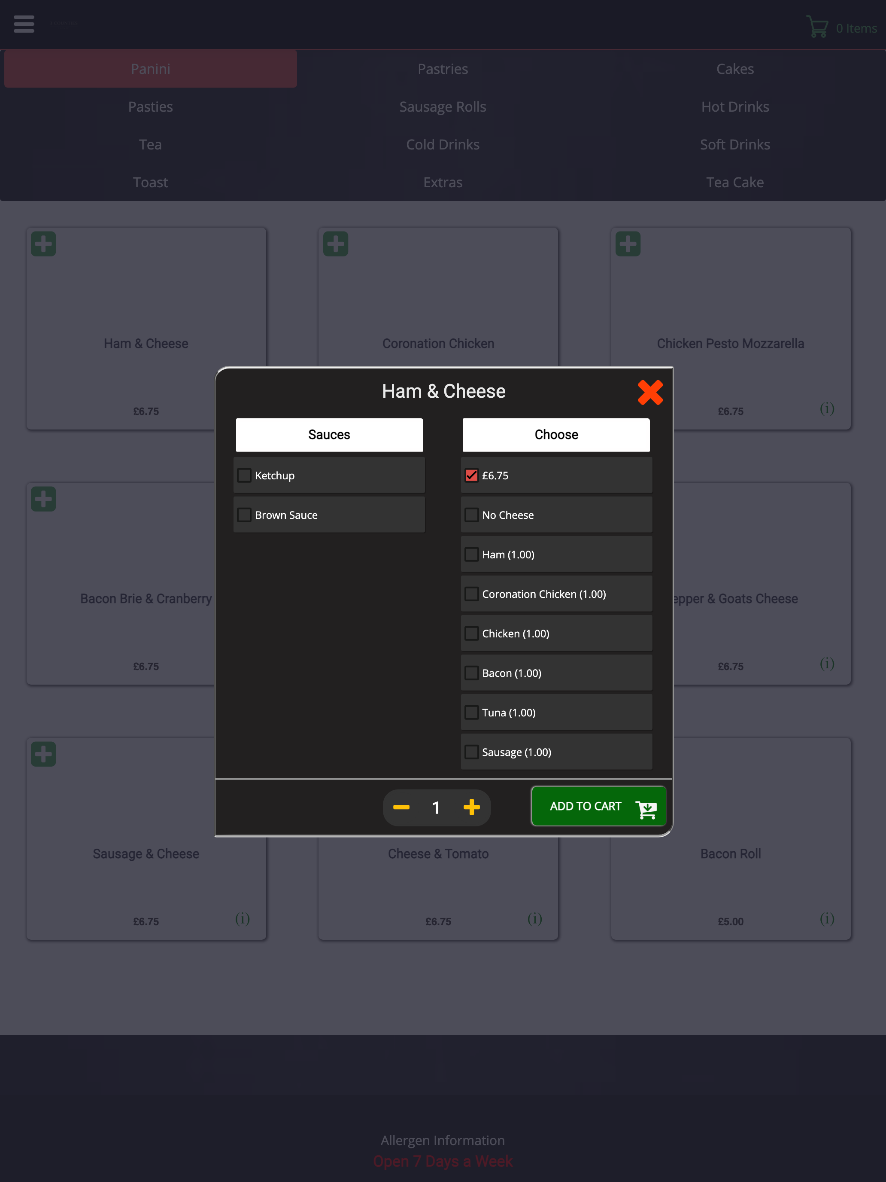The width and height of the screenshot is (886, 1182).
Task: Show info for Chicken Pesto Mozzarella
Action: click(827, 409)
